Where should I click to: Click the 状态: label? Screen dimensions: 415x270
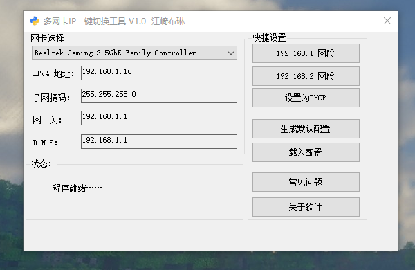tap(41, 163)
